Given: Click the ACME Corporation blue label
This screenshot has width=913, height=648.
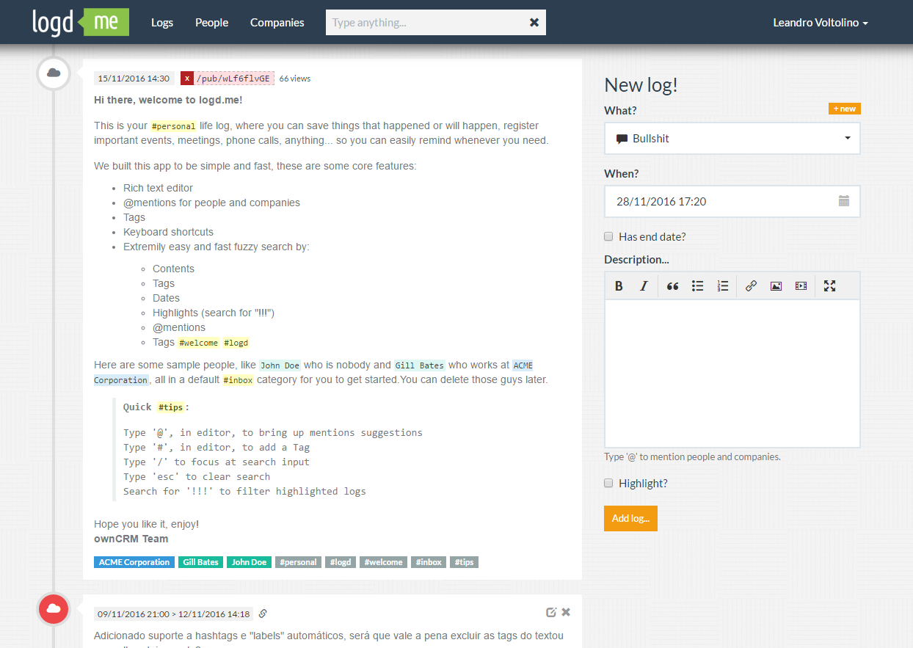Looking at the screenshot, I should click(134, 562).
